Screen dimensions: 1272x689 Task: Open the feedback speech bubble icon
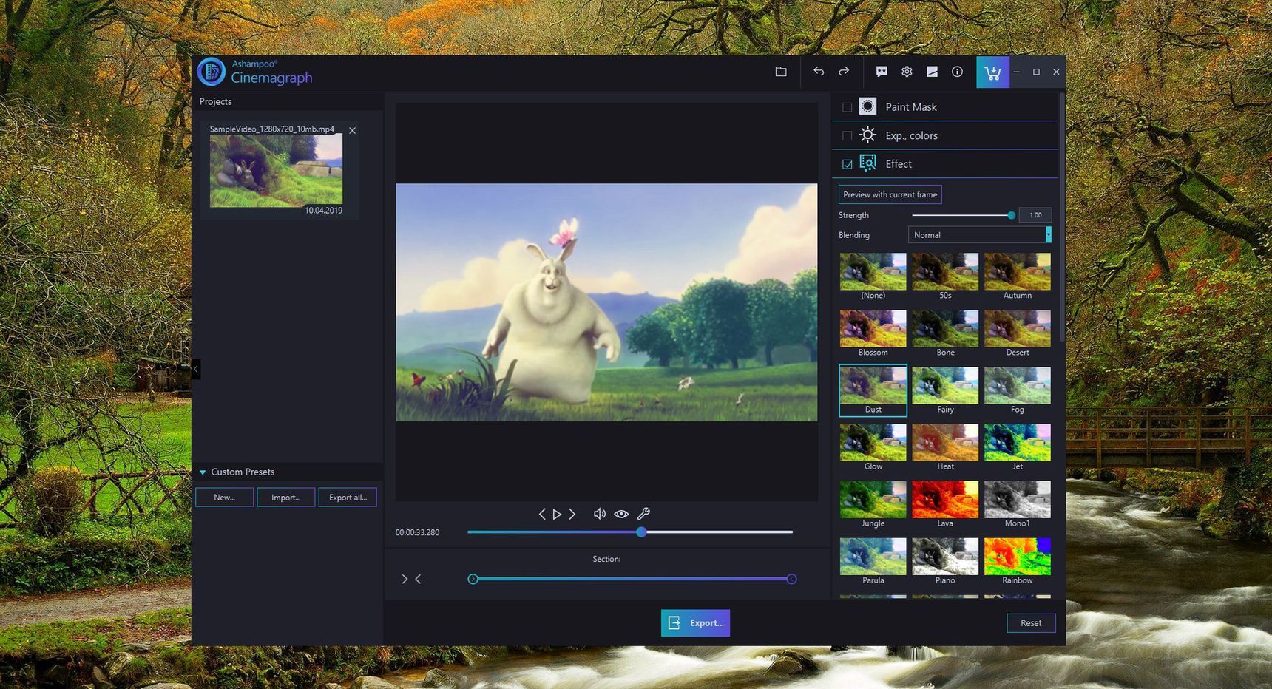tap(882, 72)
